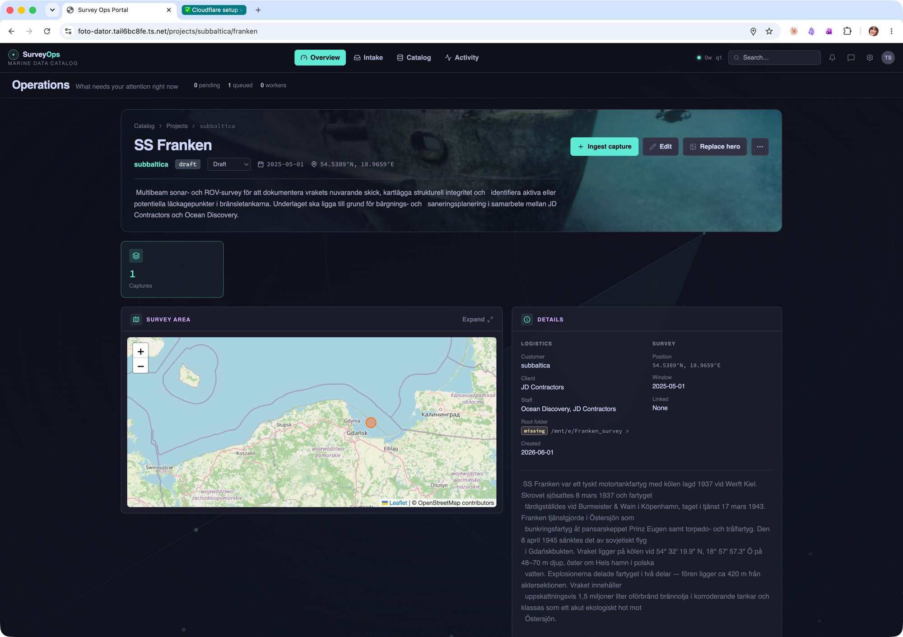Click the orange survey position marker
The height and width of the screenshot is (637, 903).
371,423
